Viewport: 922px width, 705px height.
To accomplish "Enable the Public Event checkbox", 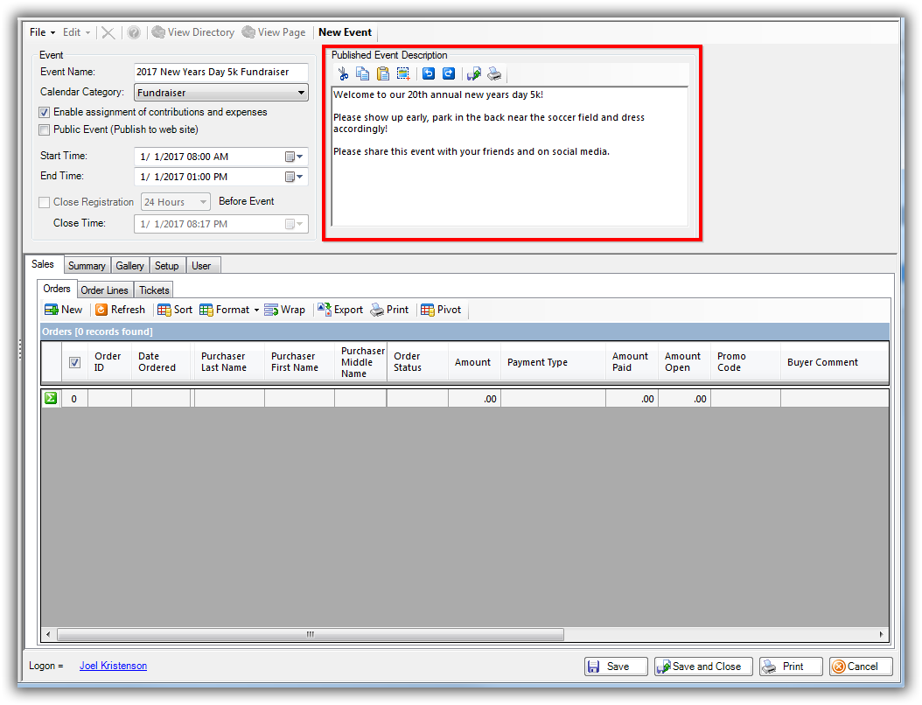I will click(45, 130).
